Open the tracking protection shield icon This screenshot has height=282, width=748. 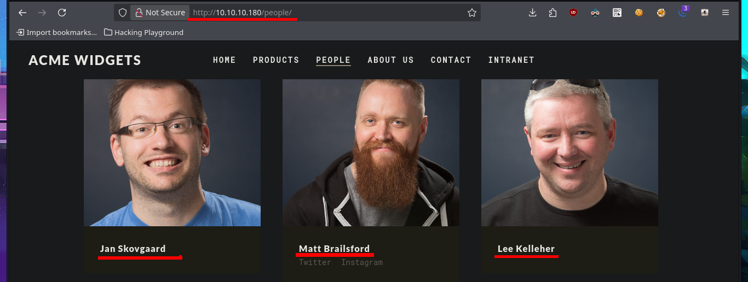(x=123, y=13)
